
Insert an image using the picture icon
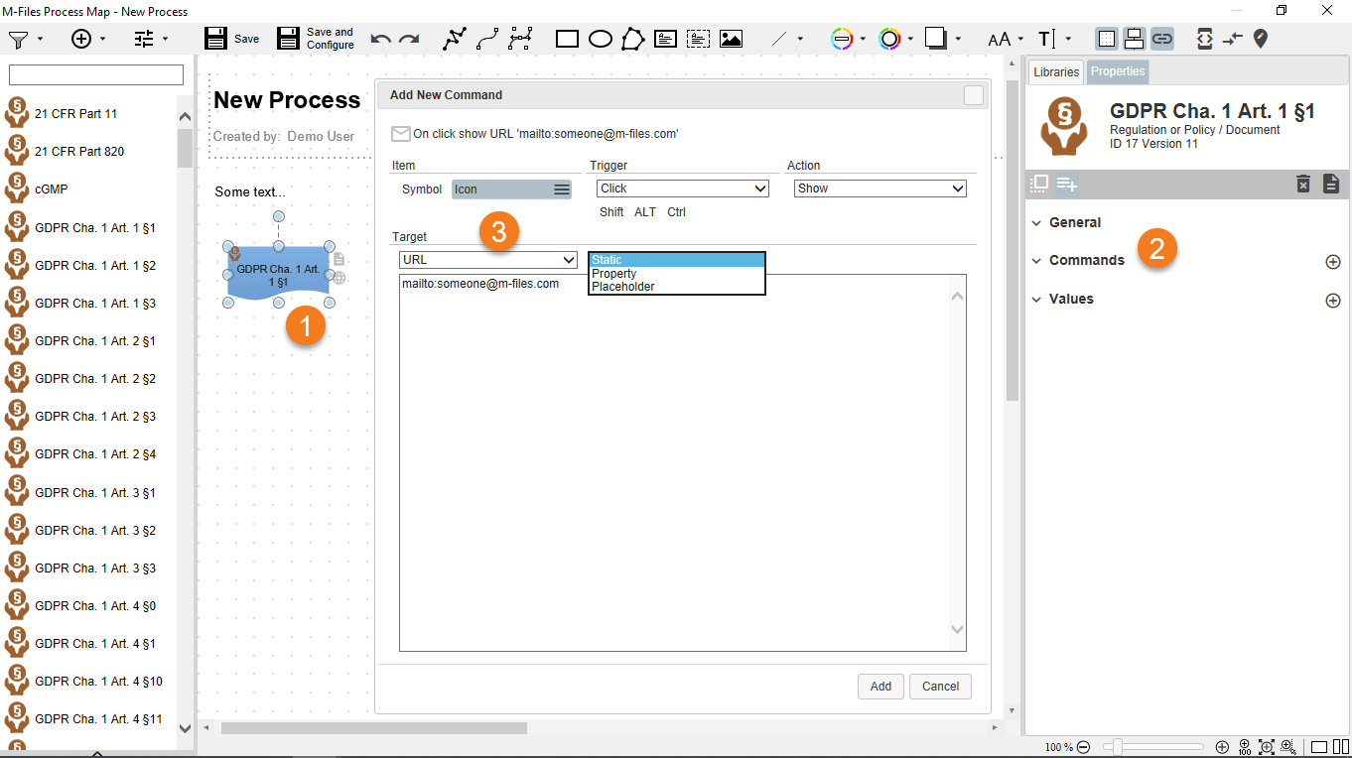point(731,40)
